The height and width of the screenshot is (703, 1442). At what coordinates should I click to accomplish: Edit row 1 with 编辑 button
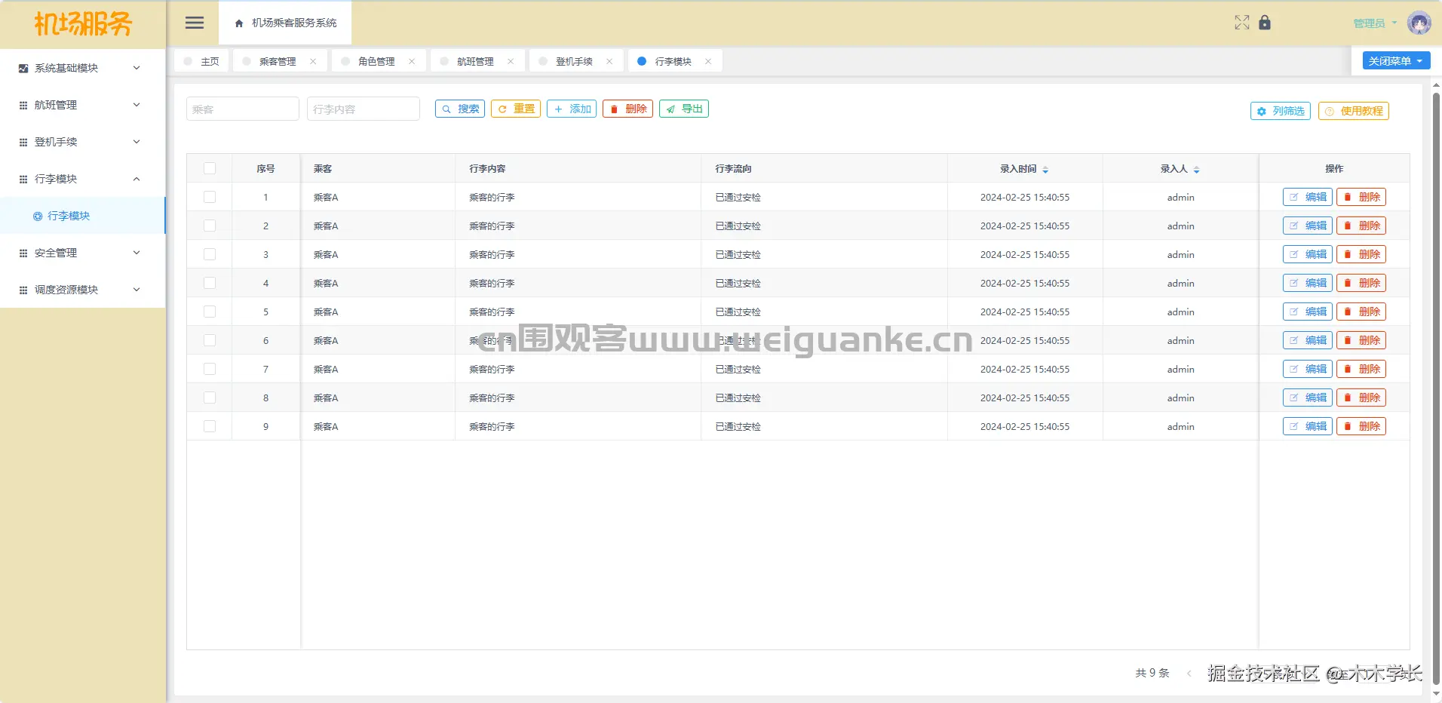click(x=1308, y=198)
